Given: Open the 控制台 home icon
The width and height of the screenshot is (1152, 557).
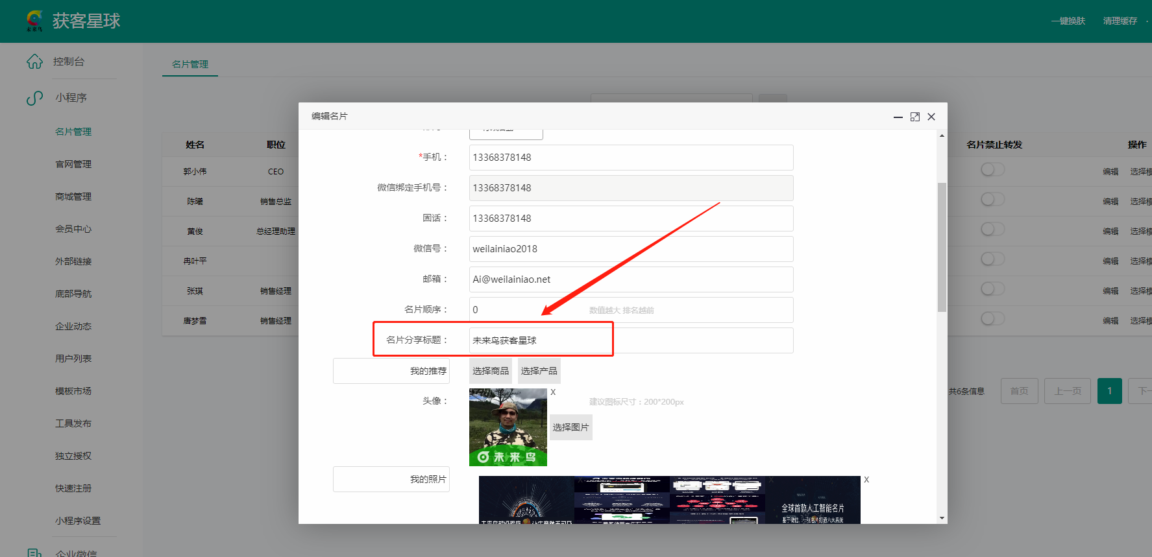Looking at the screenshot, I should click(34, 62).
